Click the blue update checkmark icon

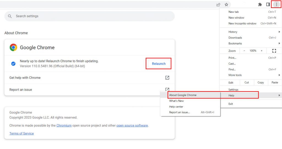13,64
